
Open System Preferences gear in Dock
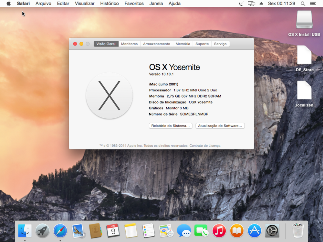272,231
